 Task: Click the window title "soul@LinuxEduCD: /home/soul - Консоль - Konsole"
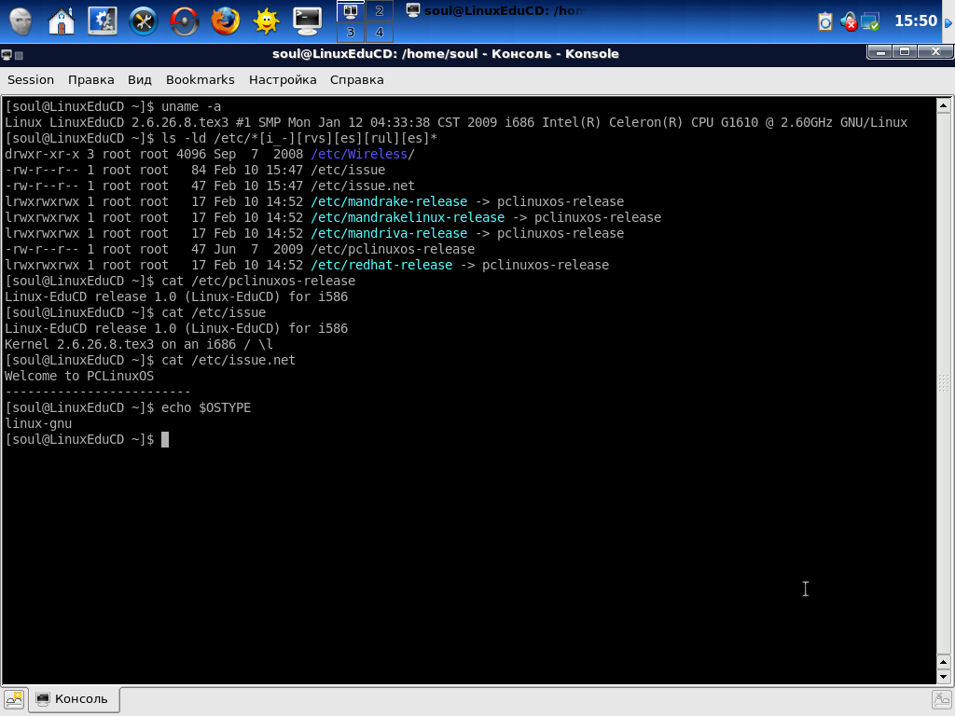(x=445, y=53)
